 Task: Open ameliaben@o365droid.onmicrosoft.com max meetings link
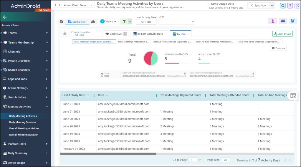tap(144, 76)
